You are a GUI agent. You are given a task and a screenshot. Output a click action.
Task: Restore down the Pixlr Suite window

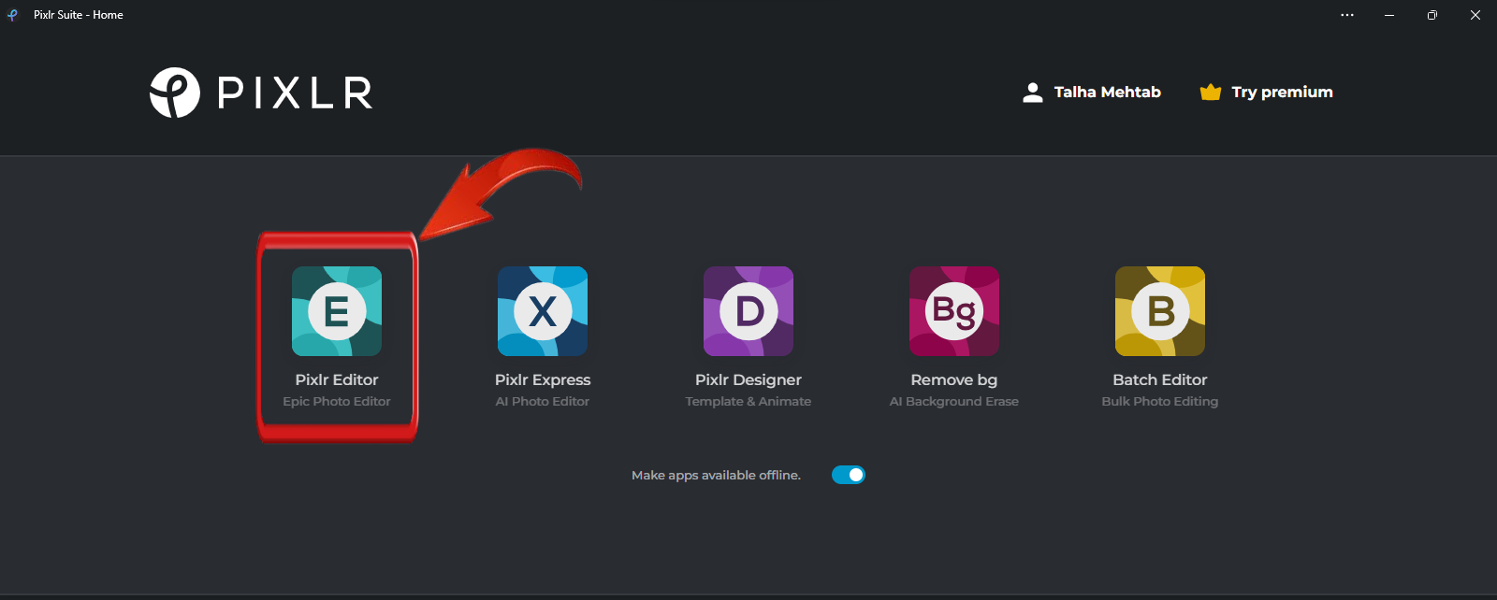tap(1432, 15)
